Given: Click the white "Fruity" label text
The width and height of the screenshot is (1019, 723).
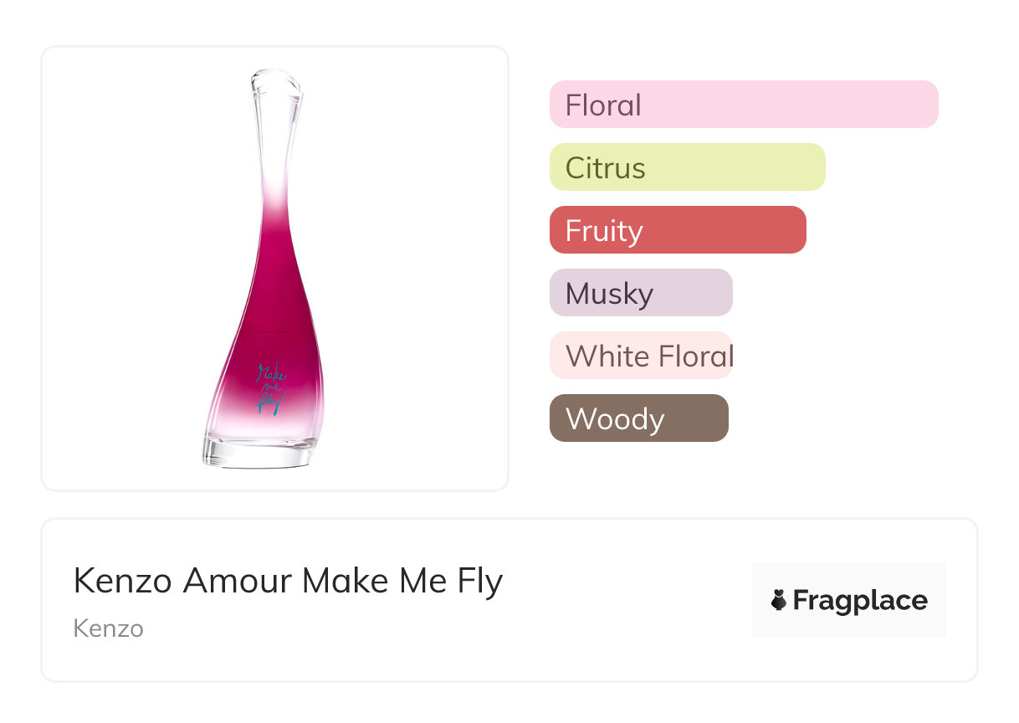Looking at the screenshot, I should 604,231.
